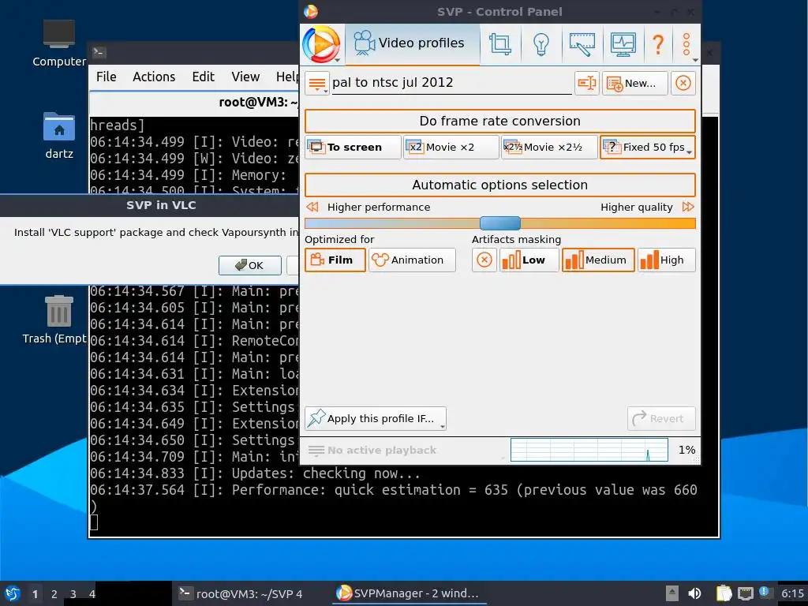Image resolution: width=808 pixels, height=606 pixels.
Task: Open the three-dots more options menu
Action: tap(687, 44)
